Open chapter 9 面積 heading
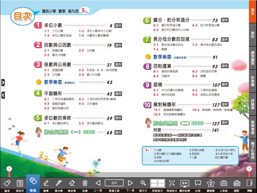This screenshot has width=257, height=193. [x=158, y=85]
